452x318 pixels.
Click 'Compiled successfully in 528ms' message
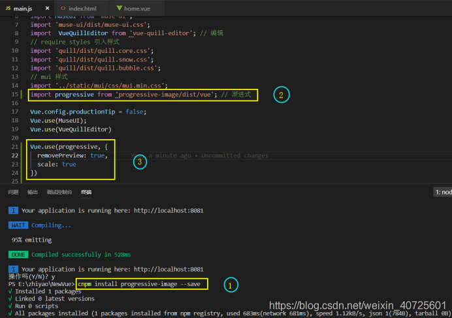point(81,255)
